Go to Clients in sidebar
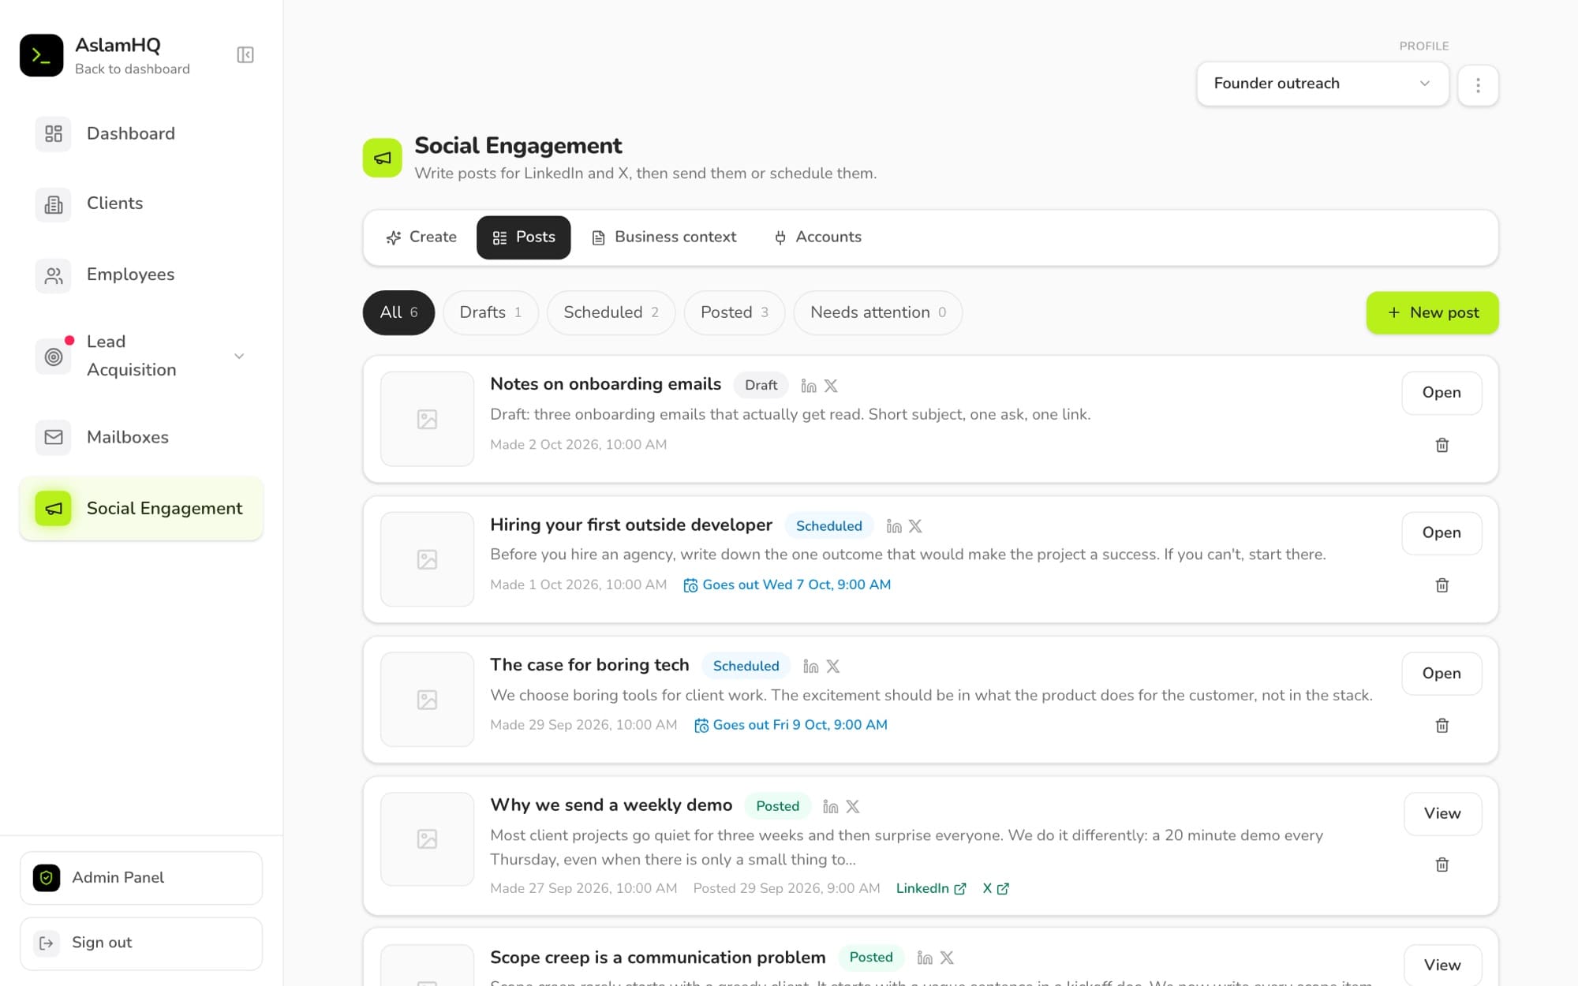Screen dimensions: 1578x986 click(x=141, y=204)
